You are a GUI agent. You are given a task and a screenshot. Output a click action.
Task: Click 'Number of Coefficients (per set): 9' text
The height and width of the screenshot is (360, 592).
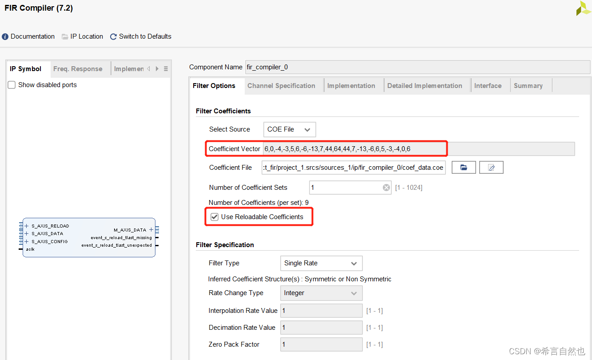click(x=258, y=203)
